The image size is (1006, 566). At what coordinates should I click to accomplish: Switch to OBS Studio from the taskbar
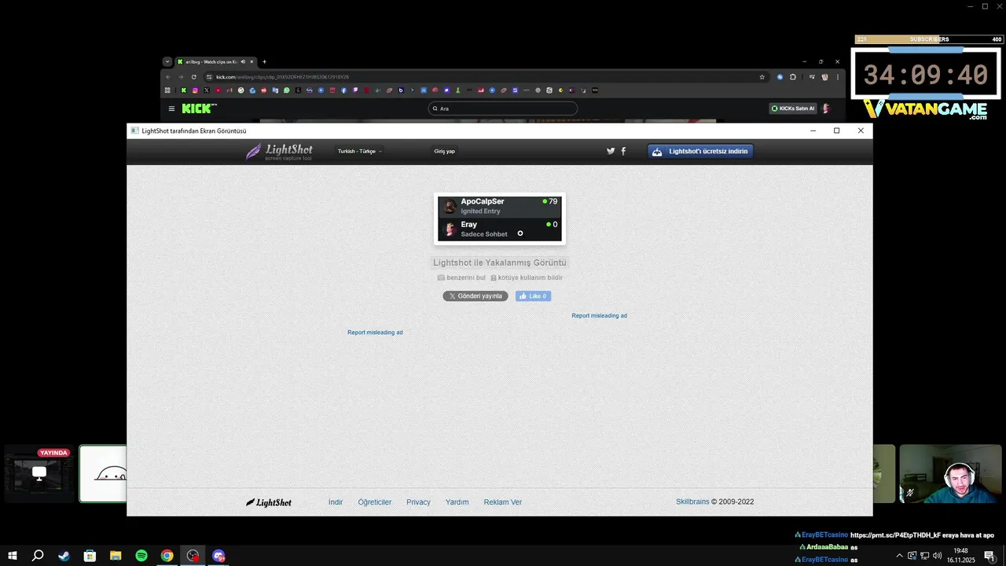(193, 556)
